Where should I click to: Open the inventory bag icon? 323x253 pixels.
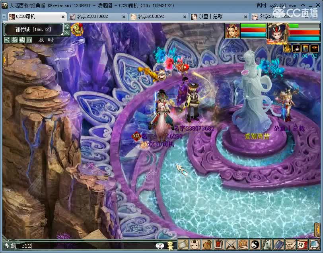[207, 244]
